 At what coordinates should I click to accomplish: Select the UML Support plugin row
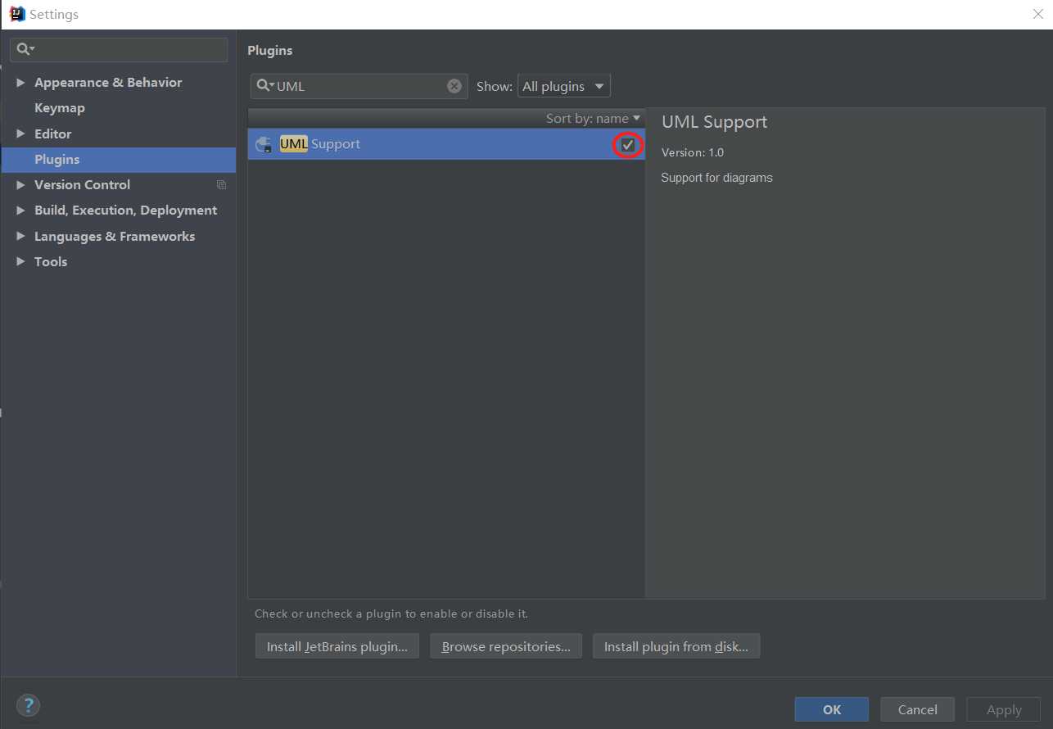[446, 144]
